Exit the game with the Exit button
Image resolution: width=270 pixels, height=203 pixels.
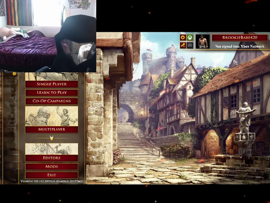coord(52,175)
